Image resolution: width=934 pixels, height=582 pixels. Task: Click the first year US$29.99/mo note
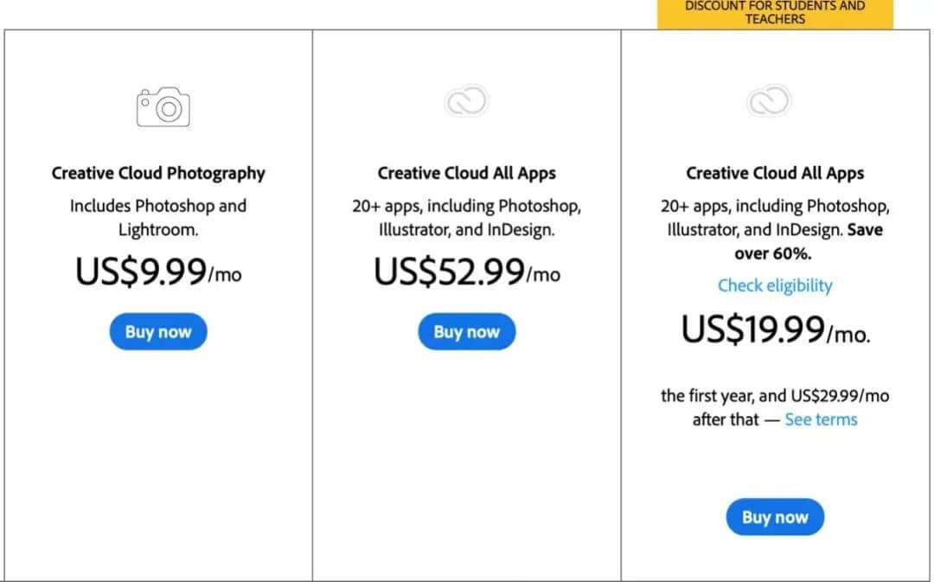tap(775, 407)
